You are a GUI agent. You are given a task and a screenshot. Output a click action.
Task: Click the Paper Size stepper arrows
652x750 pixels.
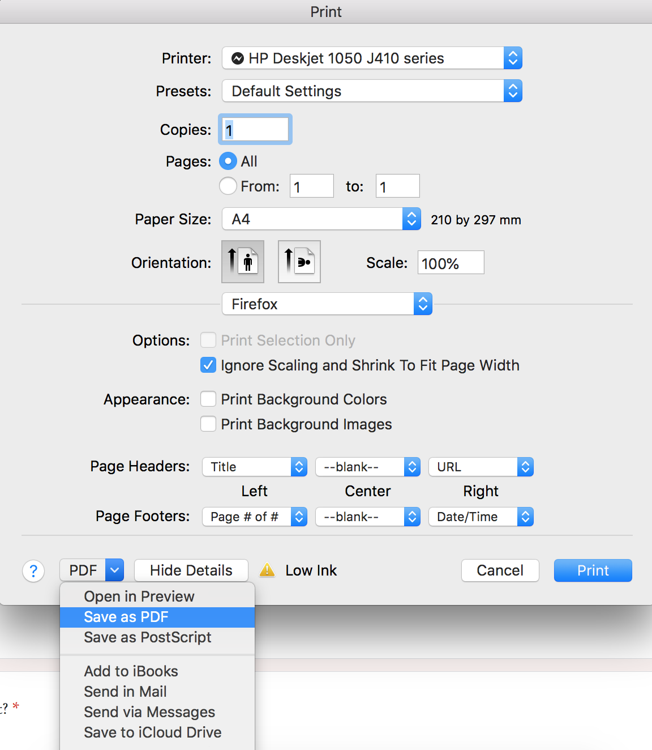point(411,219)
